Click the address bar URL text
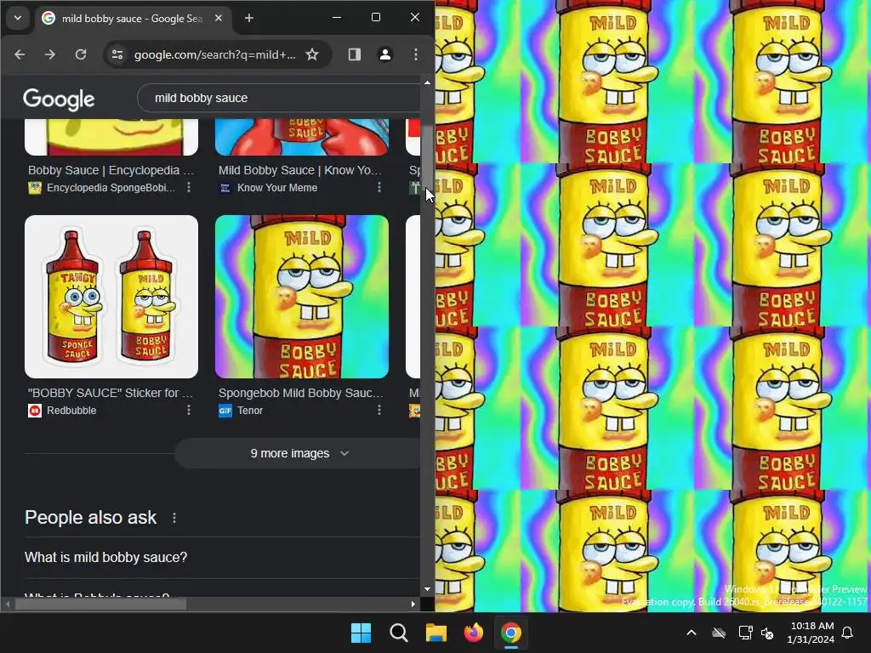The image size is (871, 653). click(x=215, y=54)
